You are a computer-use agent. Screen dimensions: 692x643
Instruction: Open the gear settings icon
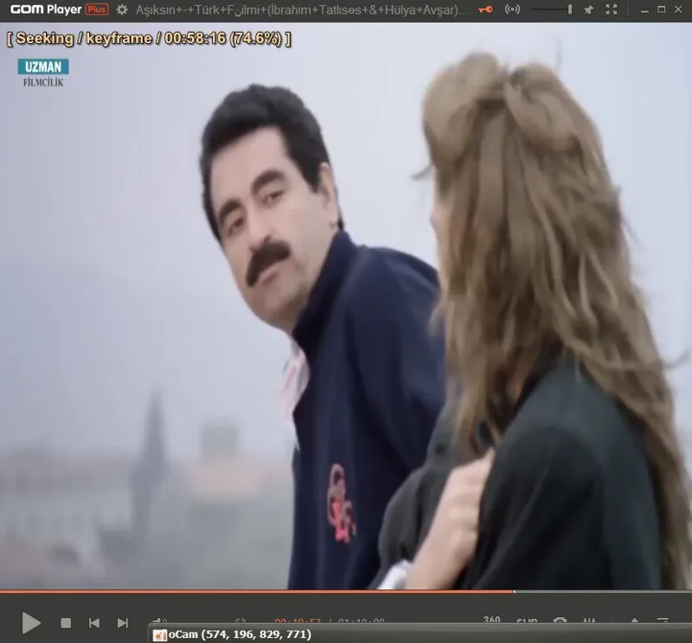coord(122,10)
